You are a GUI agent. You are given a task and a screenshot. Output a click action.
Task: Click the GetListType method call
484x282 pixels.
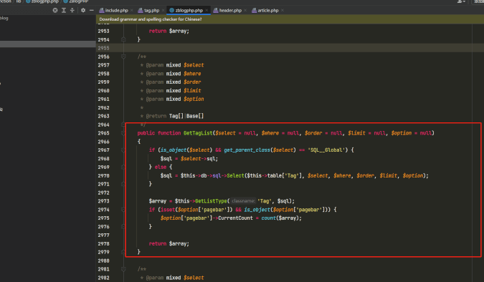[211, 201]
